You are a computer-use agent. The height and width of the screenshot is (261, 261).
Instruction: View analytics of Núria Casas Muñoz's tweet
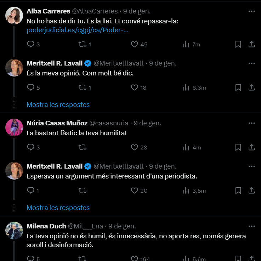(186, 147)
